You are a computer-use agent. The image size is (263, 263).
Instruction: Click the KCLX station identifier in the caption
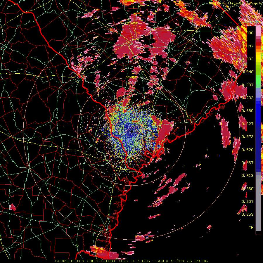164,261
